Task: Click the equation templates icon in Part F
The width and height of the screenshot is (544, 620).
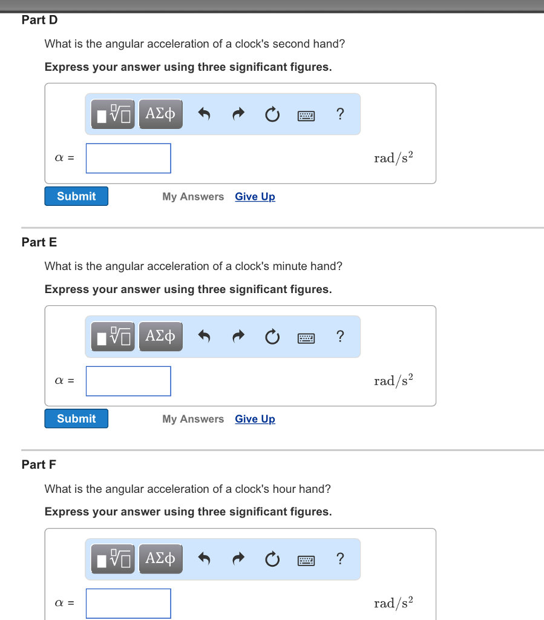Action: pos(112,558)
